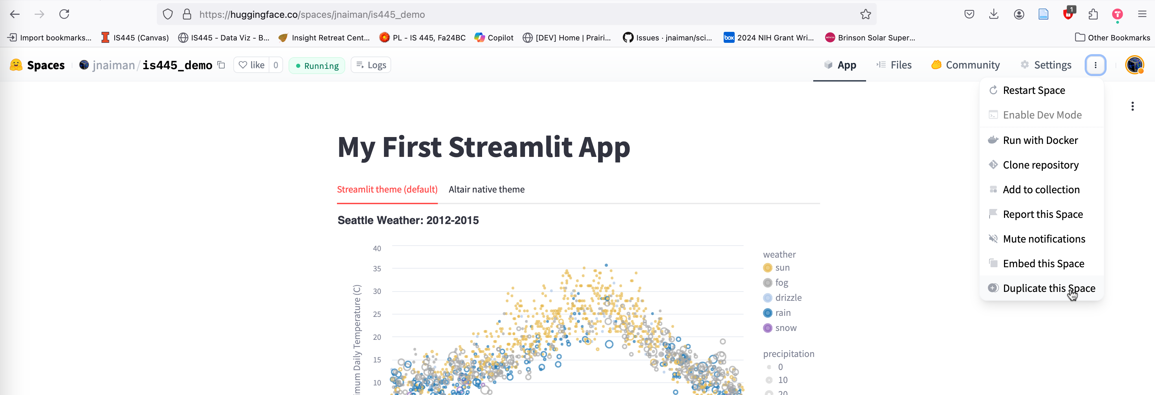Reload the page with refresh icon
The width and height of the screenshot is (1155, 395).
pos(64,14)
